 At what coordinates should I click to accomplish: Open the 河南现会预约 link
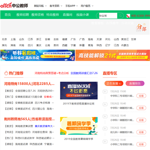click(x=23, y=132)
